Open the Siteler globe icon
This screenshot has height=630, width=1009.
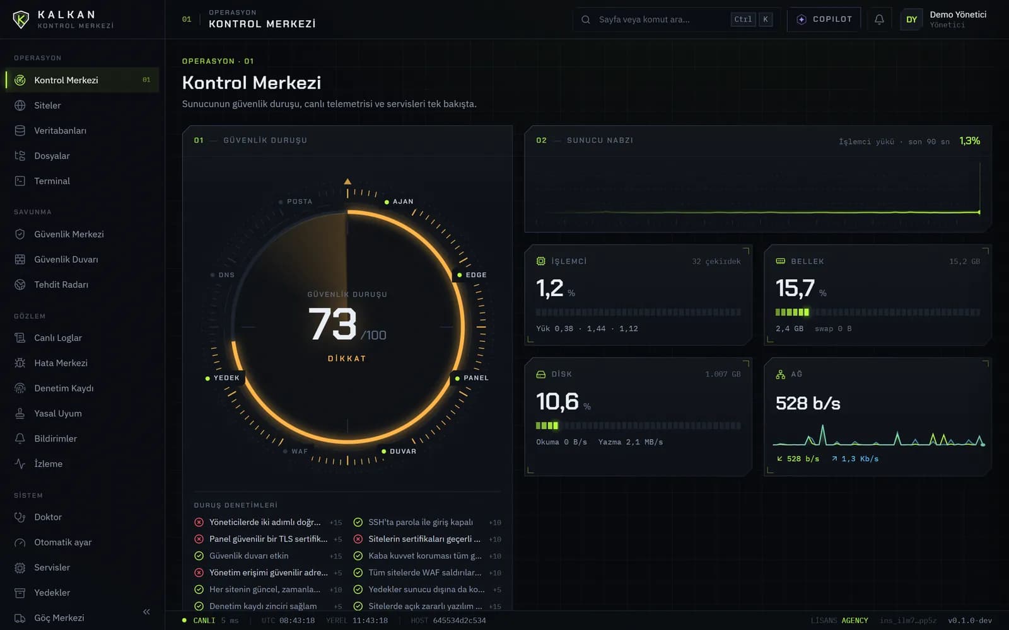coord(20,105)
